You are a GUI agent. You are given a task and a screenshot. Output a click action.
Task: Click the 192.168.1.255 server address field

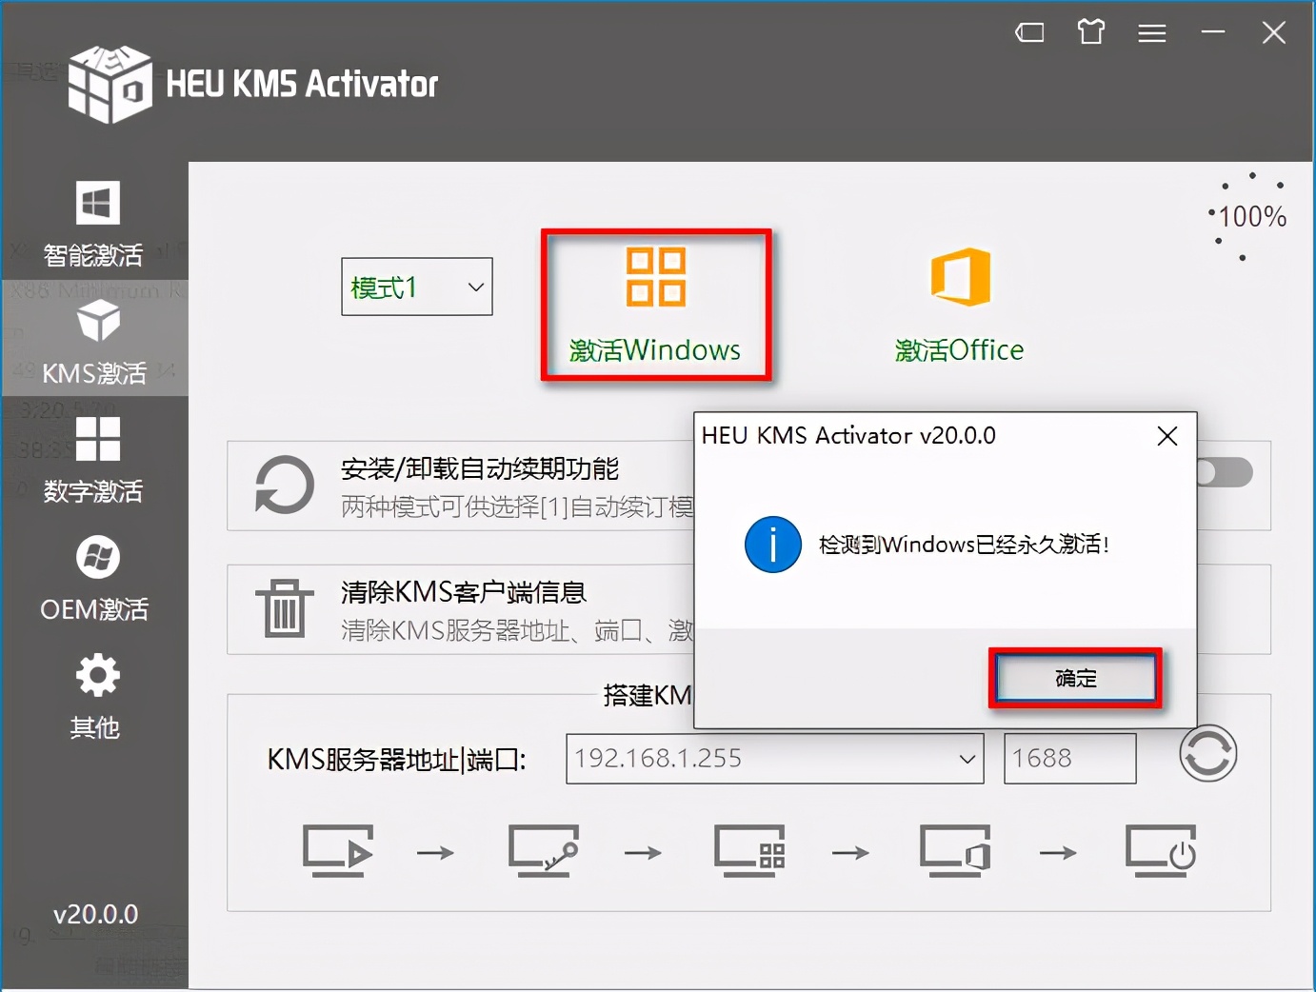tap(774, 759)
